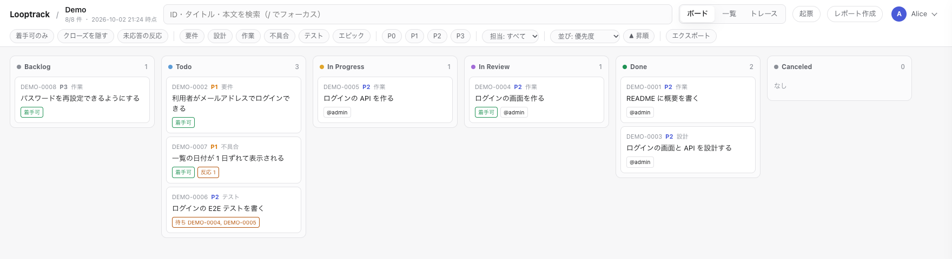952x259 pixels.
Task: Click the @admin tag on DEMO-0005
Action: coord(337,112)
